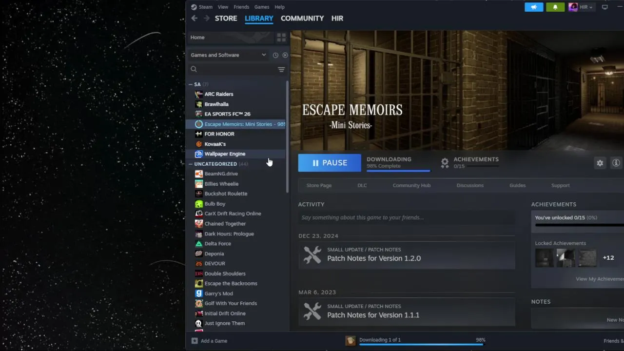
Task: Open the Discussions link
Action: coord(470,185)
